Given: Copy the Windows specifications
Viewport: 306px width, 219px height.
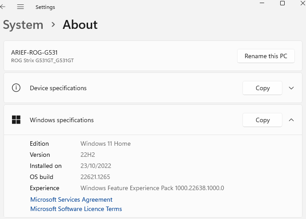Looking at the screenshot, I should click(262, 120).
